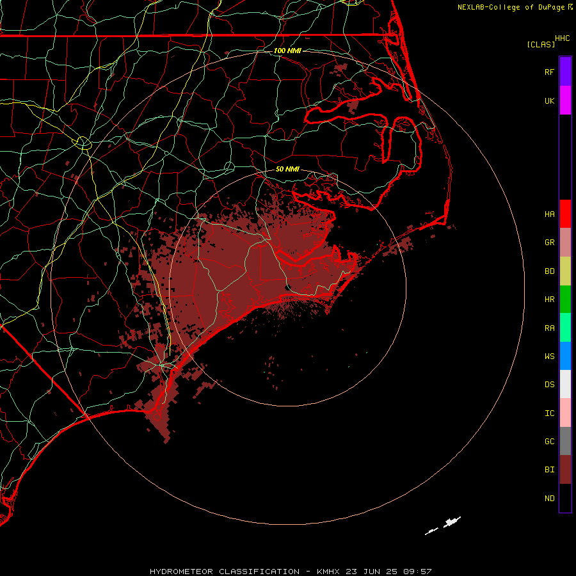
Task: Select the RA legend label
Action: coord(549,328)
